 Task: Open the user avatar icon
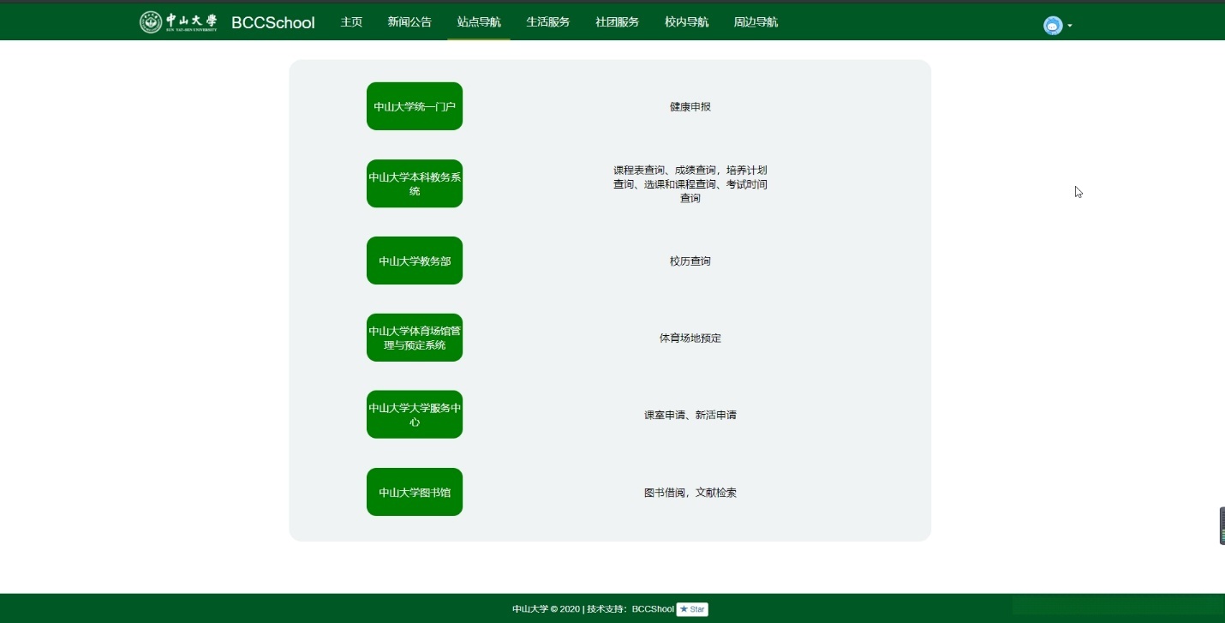(x=1053, y=26)
